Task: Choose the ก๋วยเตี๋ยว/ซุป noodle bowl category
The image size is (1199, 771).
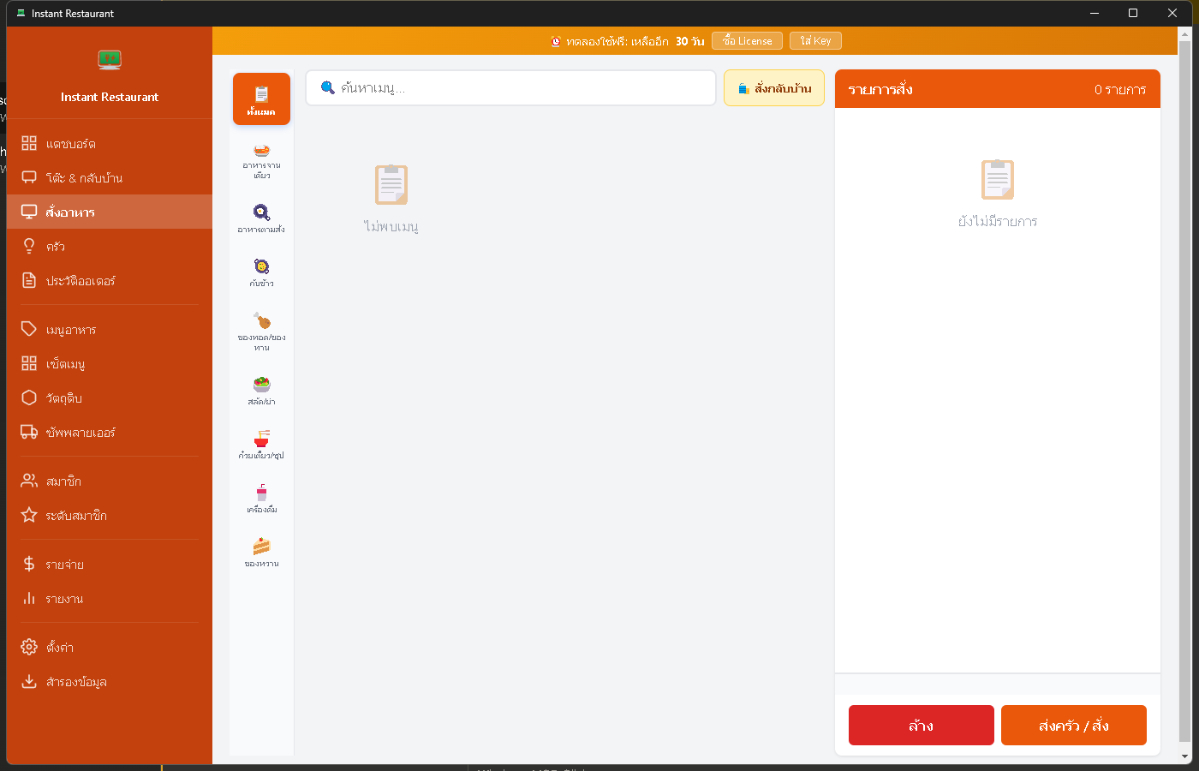Action: coord(261,444)
